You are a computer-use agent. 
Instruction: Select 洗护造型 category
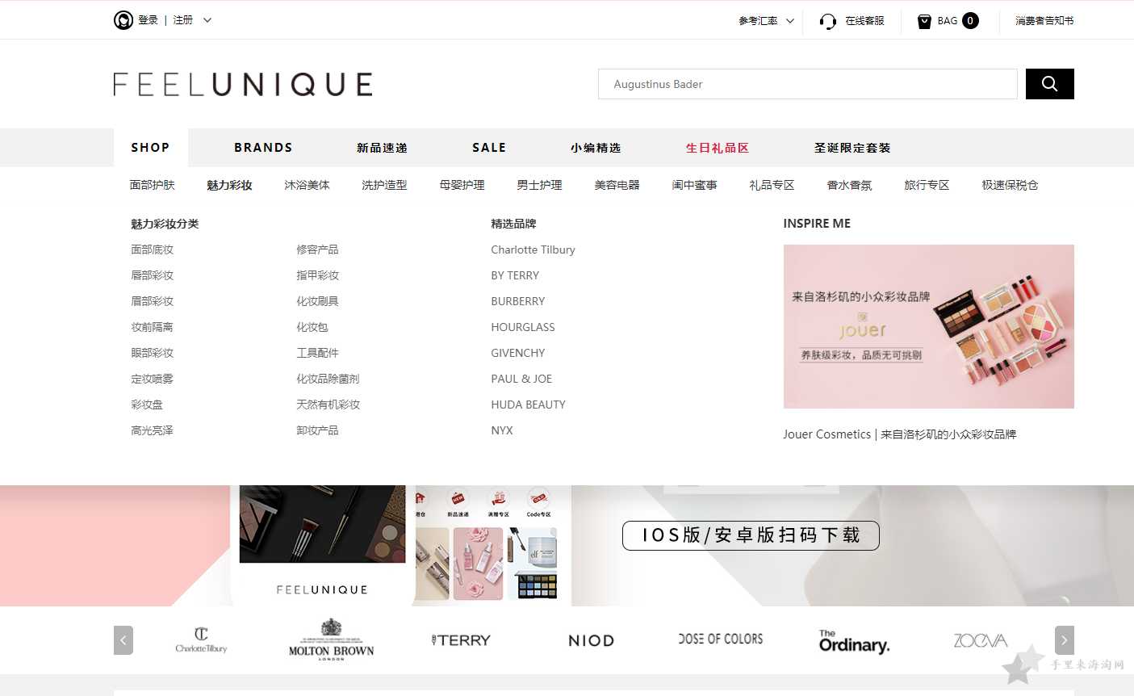pos(384,185)
